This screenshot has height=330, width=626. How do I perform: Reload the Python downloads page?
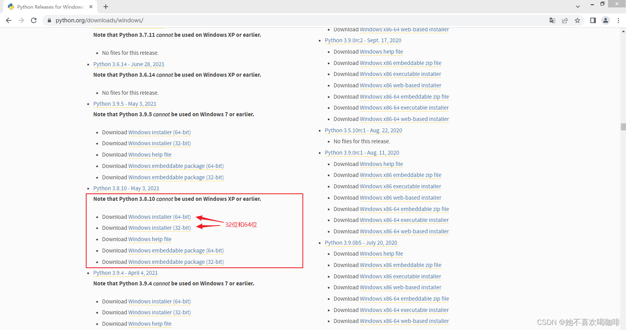coord(34,20)
